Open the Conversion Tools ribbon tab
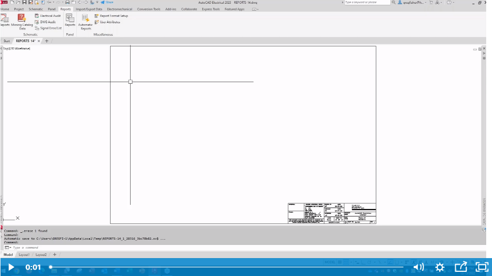This screenshot has width=492, height=276. pyautogui.click(x=149, y=9)
